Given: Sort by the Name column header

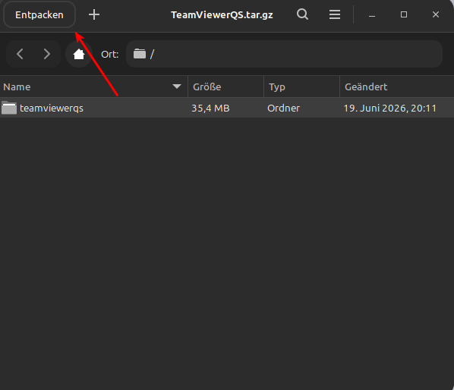Looking at the screenshot, I should [x=94, y=86].
